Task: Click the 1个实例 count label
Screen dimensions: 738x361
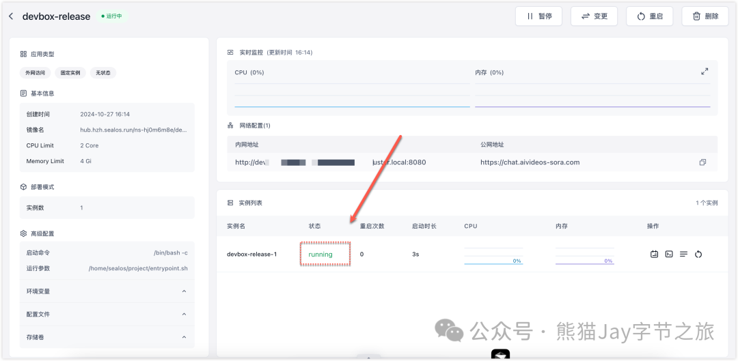Action: click(x=707, y=203)
